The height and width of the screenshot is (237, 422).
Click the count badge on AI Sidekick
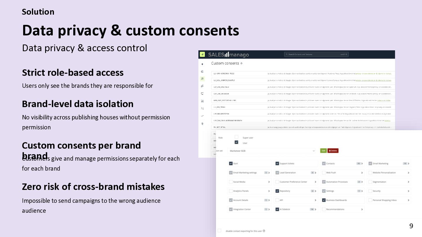tap(312, 209)
